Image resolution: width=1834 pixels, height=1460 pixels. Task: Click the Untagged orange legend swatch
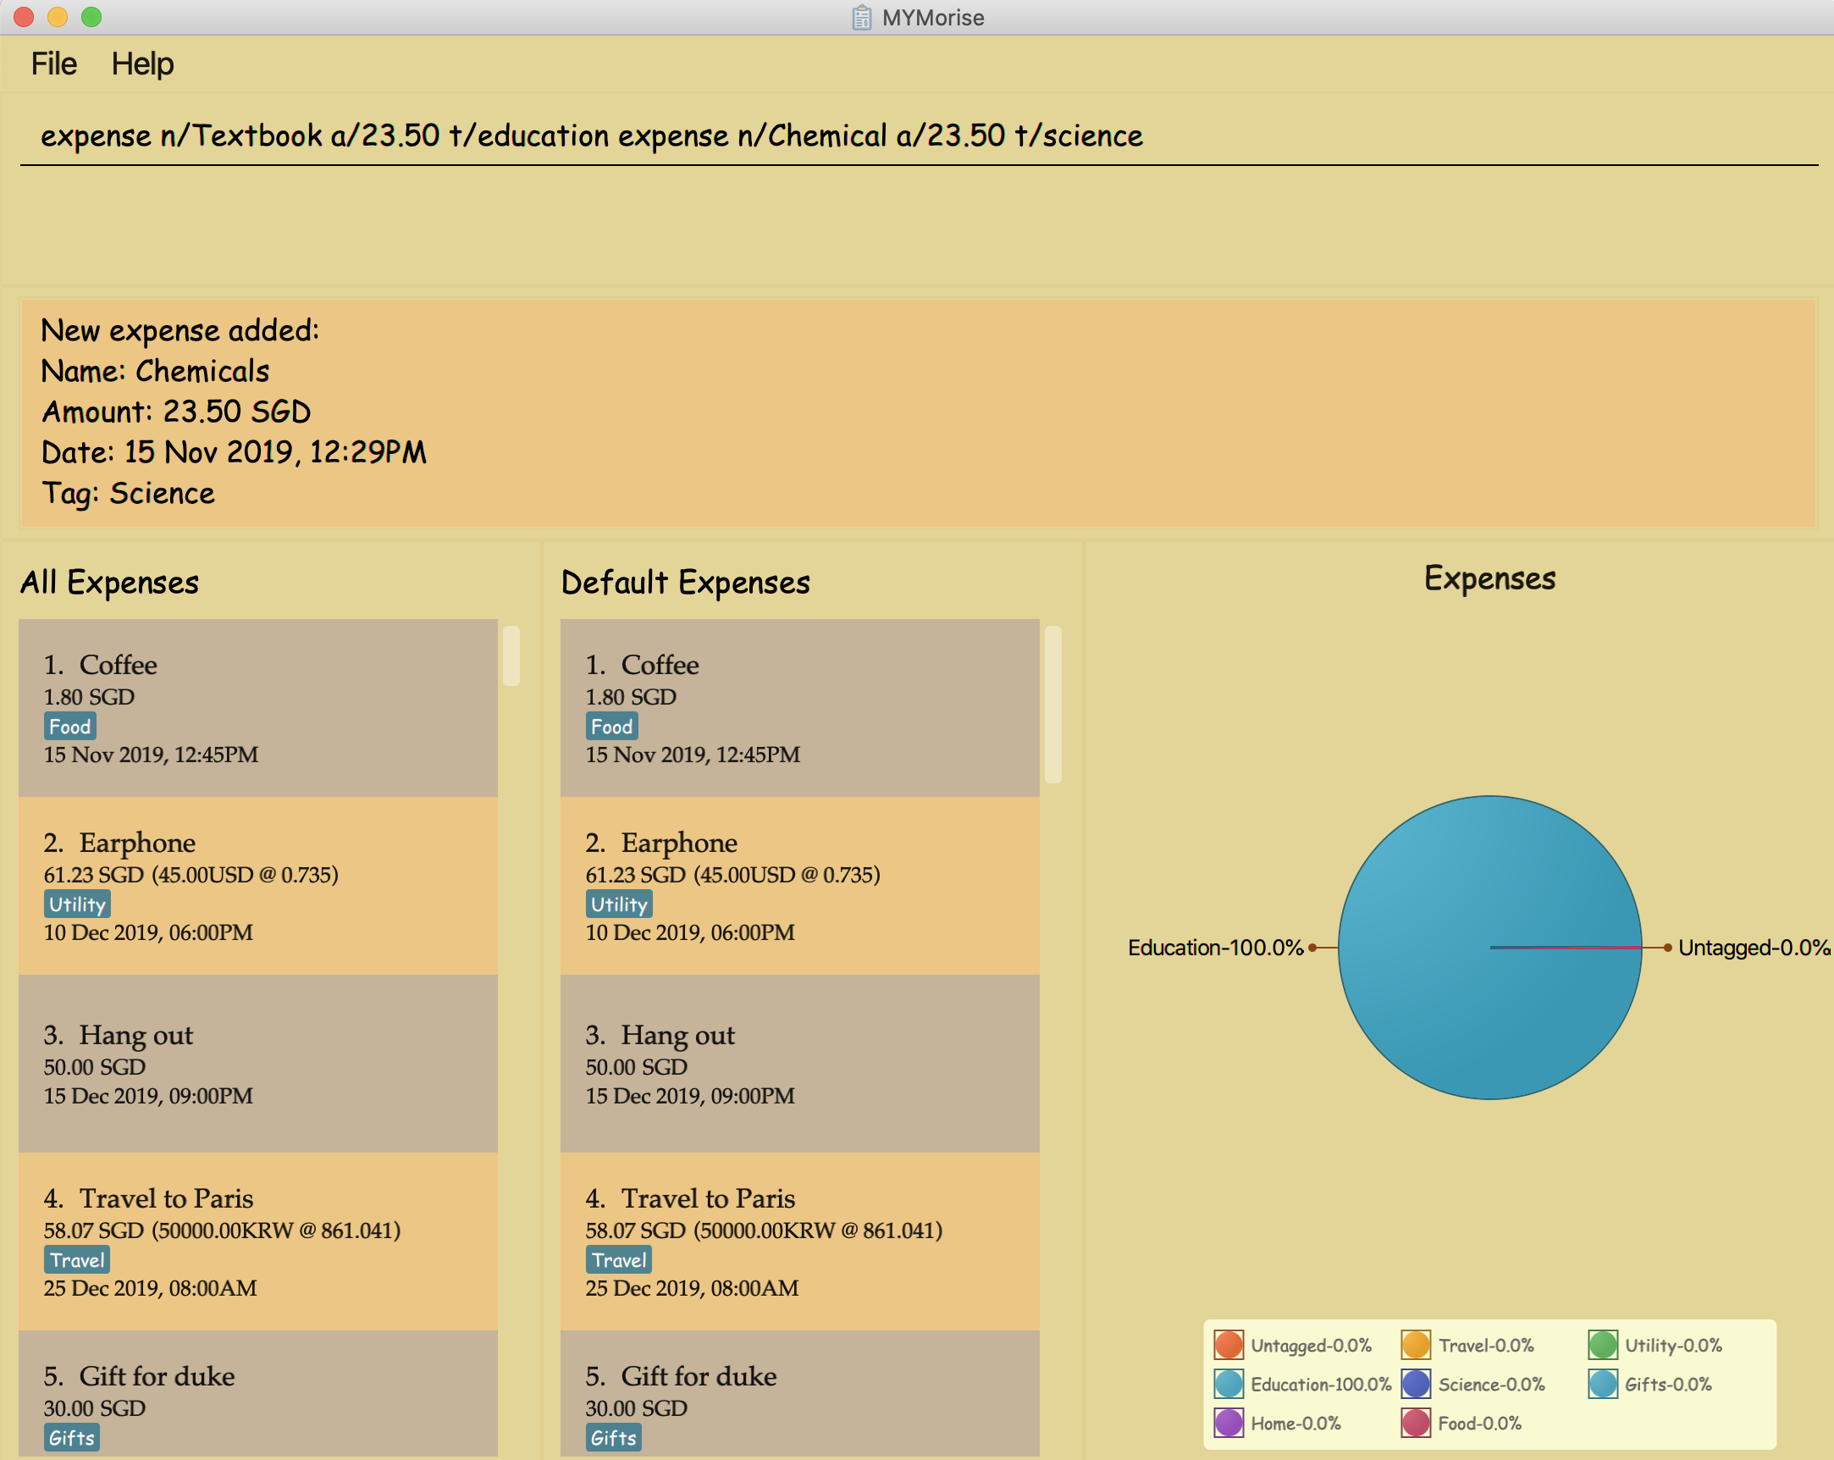click(x=1229, y=1345)
